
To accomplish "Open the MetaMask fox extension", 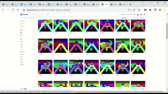I will tap(145, 10).
